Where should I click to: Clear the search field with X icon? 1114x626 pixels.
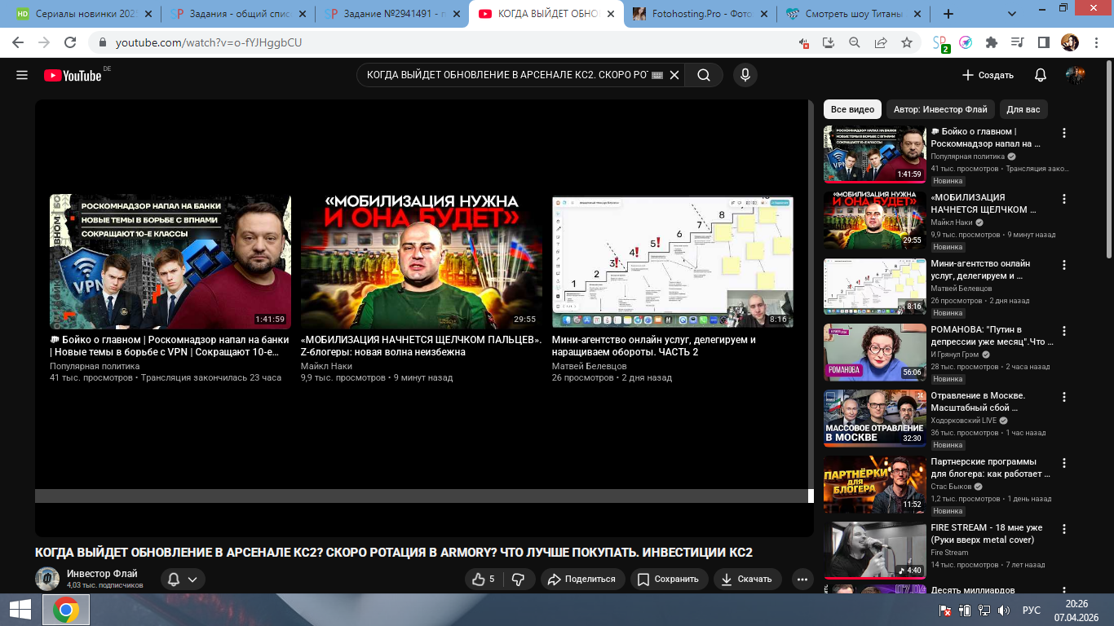point(674,75)
